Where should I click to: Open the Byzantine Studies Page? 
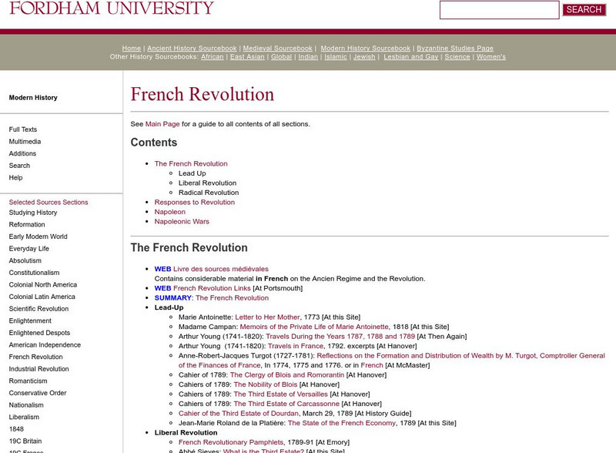(455, 48)
